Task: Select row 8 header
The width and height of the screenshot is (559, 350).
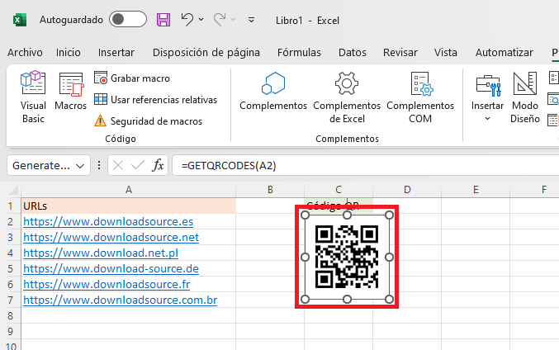Action: [x=11, y=316]
